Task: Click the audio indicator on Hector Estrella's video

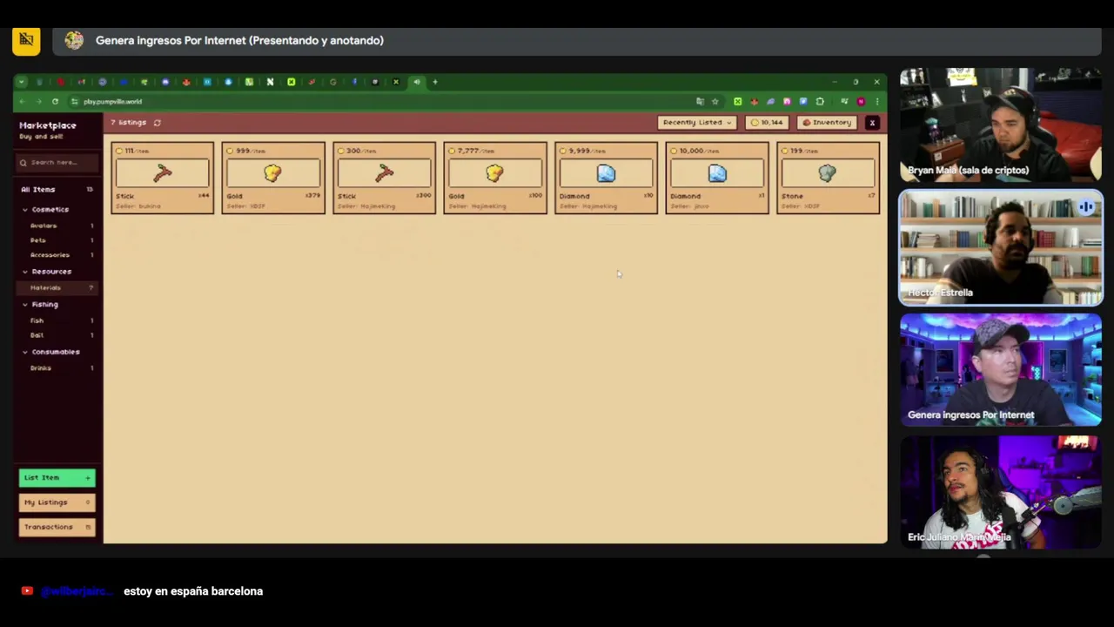Action: (x=1086, y=207)
